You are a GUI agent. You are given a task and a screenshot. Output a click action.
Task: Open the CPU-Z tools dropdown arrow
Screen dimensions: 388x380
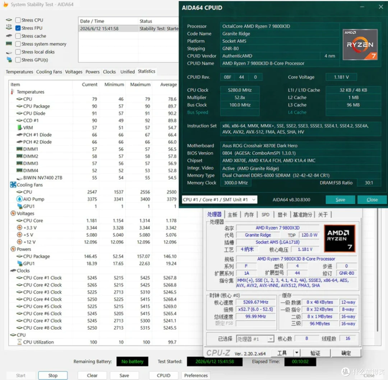coord(296,353)
